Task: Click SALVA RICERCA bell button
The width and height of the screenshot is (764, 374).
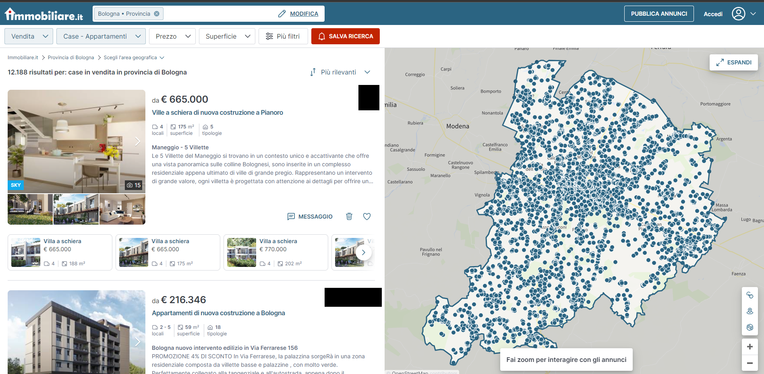Action: click(346, 36)
